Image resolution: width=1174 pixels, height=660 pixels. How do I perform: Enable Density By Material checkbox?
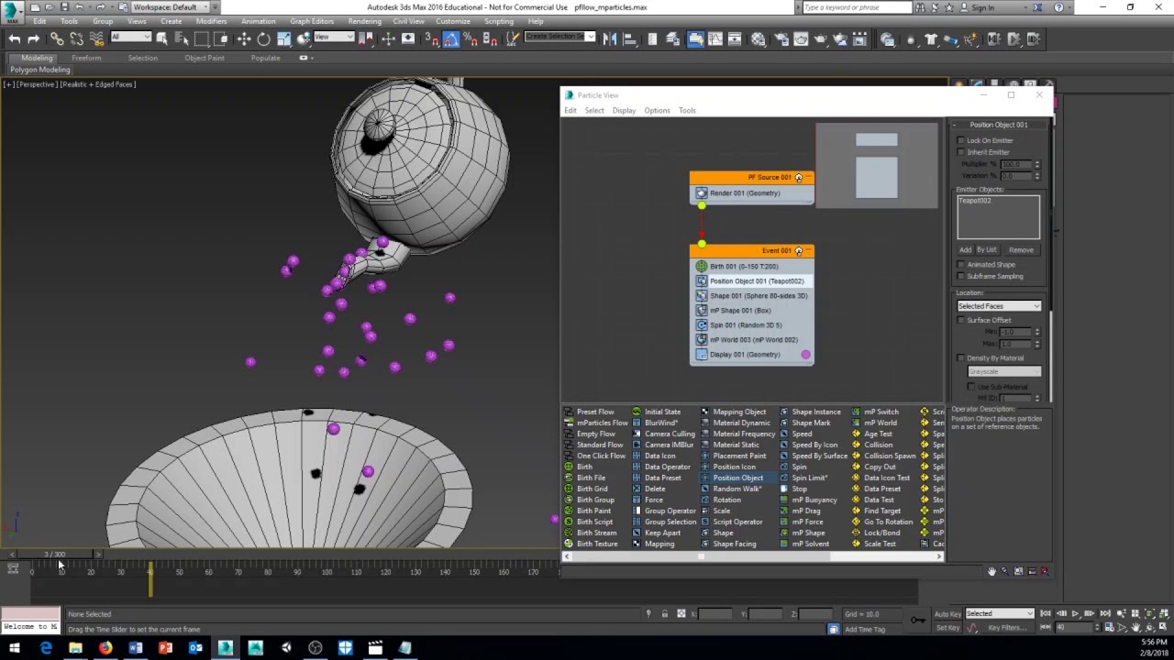(x=961, y=357)
